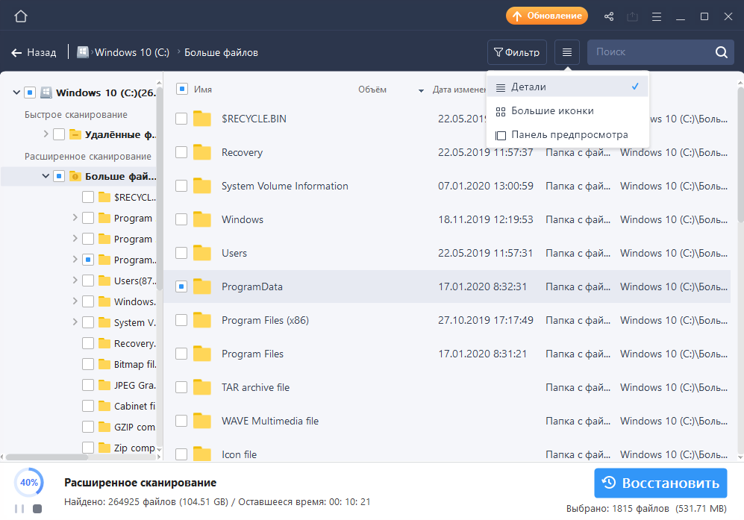Screen dimensions: 744x520
Task: Click the file list vertical scrollbar
Action: [741, 156]
